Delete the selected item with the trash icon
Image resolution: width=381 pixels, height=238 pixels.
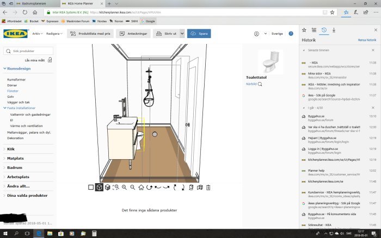coord(208,187)
